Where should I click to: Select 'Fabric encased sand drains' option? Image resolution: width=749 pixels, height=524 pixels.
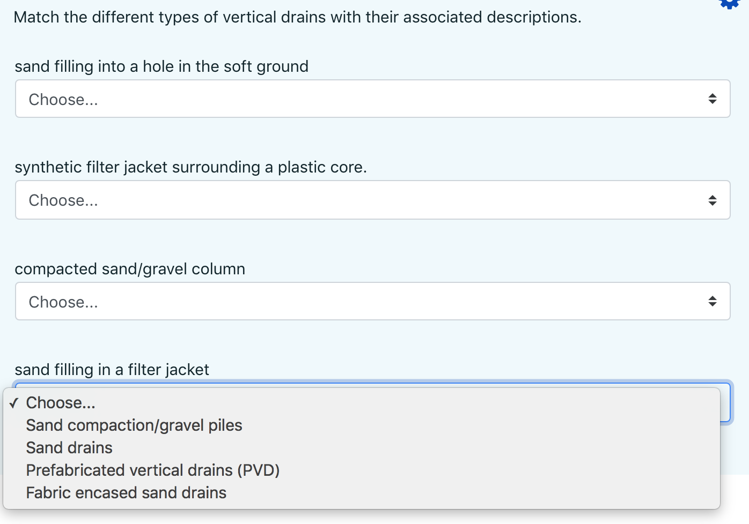pos(126,493)
